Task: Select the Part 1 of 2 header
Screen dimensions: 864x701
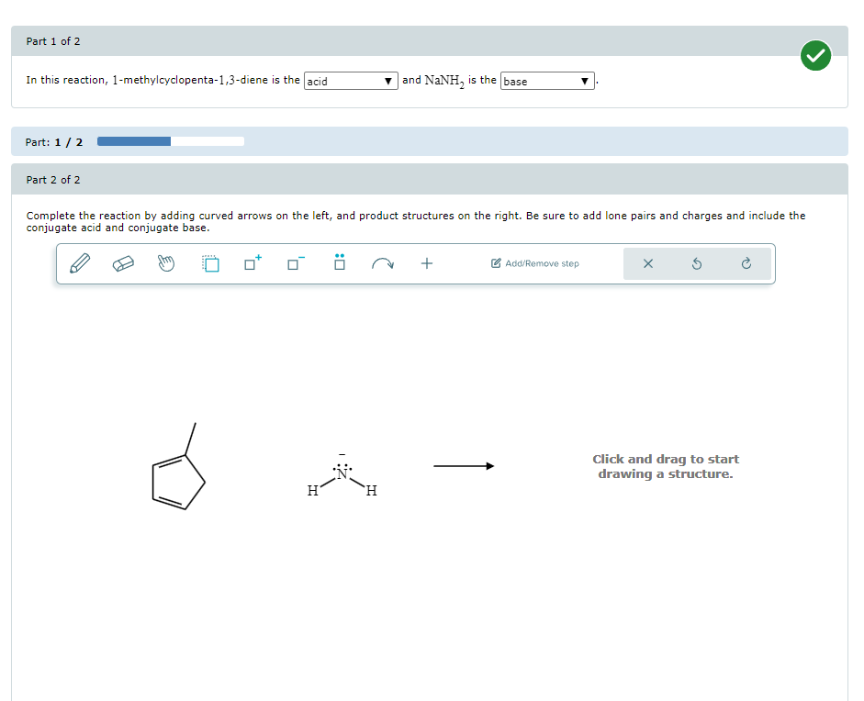Action: (x=52, y=40)
